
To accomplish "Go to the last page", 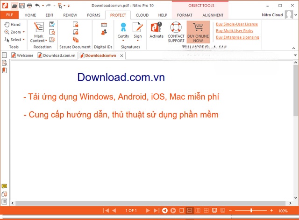I will tap(156, 211).
